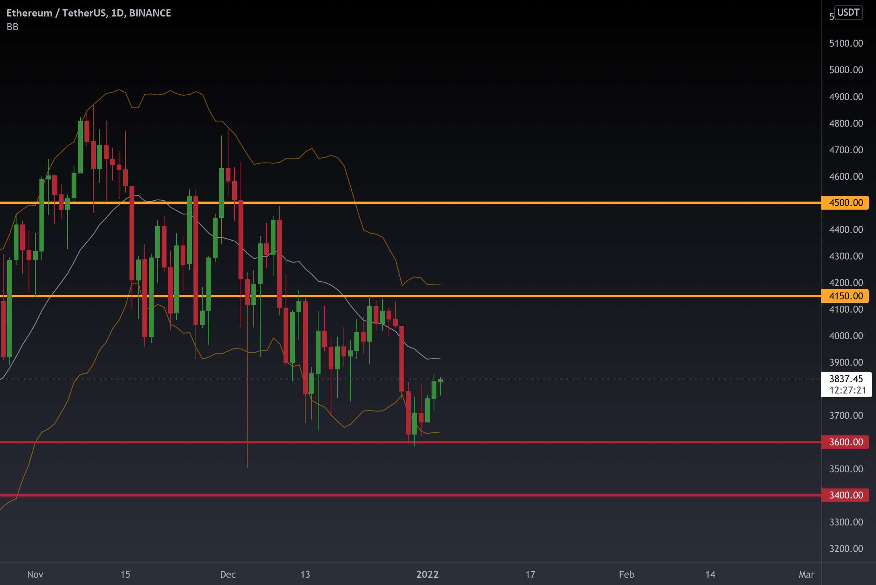Image resolution: width=876 pixels, height=585 pixels.
Task: Click the 3900.00 price axis label
Action: coord(846,363)
